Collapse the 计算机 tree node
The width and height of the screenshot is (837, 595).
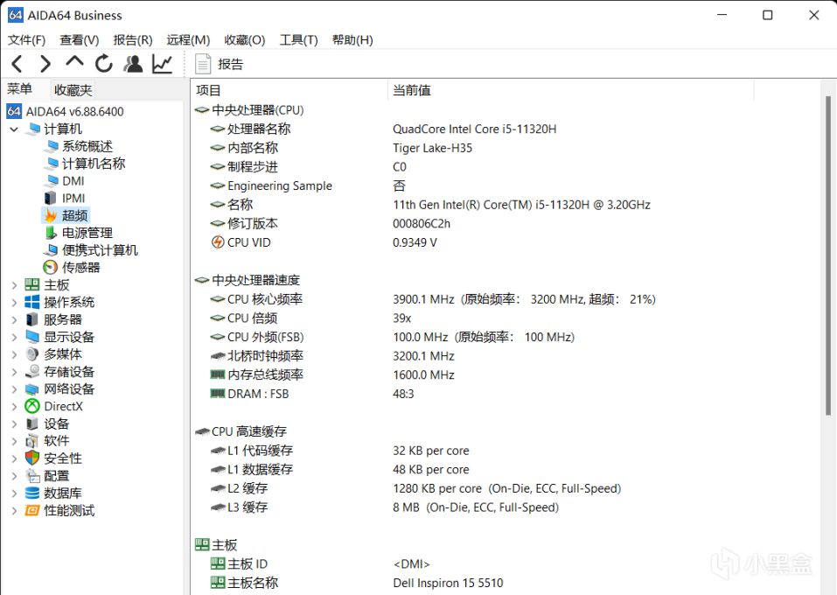coord(14,129)
